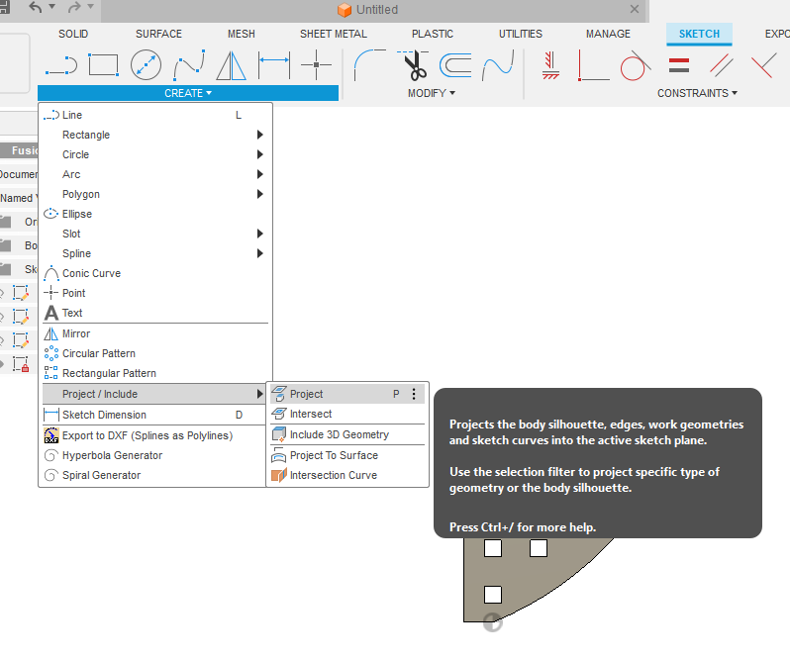Switch to the MANAGE tab
The image size is (790, 660).
click(x=608, y=34)
